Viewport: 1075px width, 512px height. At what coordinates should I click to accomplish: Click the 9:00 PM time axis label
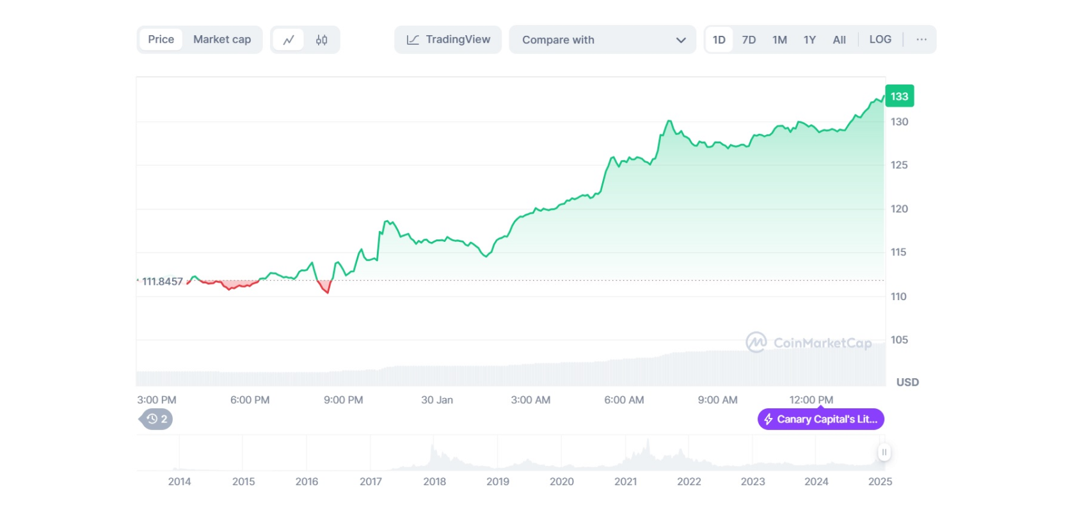[x=343, y=400]
